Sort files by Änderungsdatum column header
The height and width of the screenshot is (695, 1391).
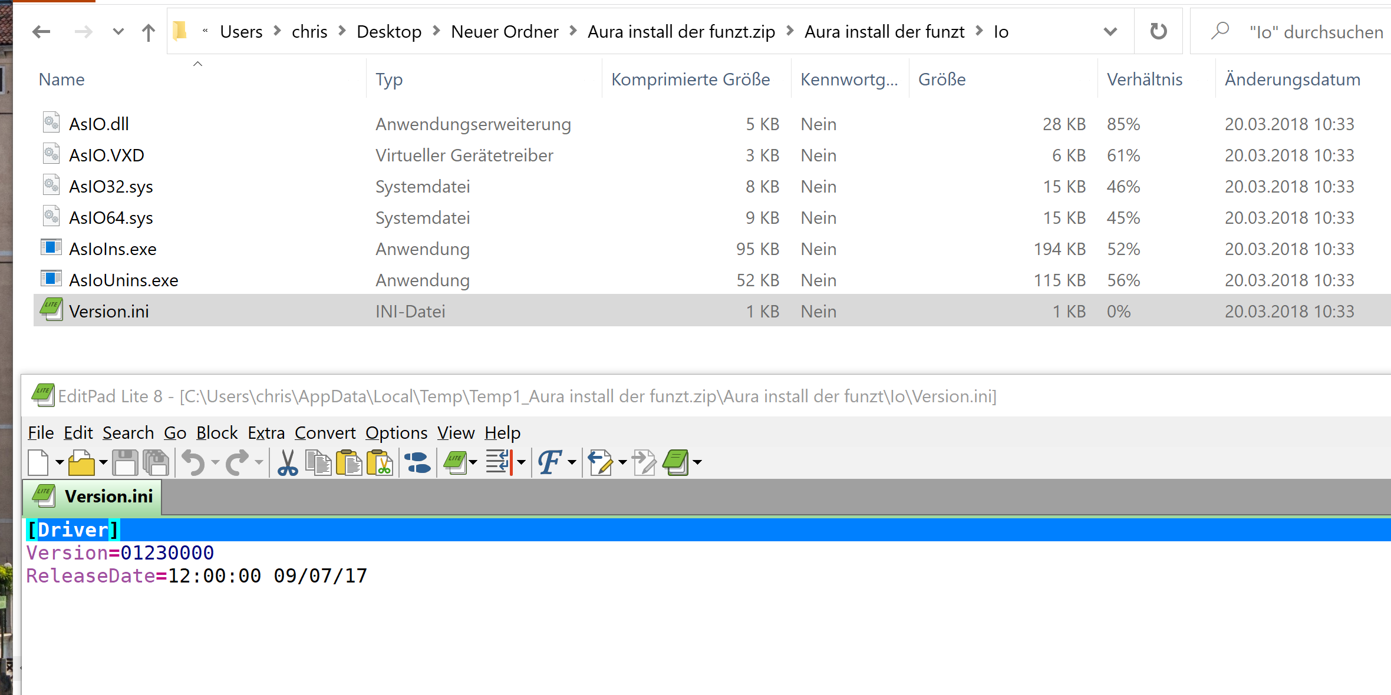pos(1292,80)
